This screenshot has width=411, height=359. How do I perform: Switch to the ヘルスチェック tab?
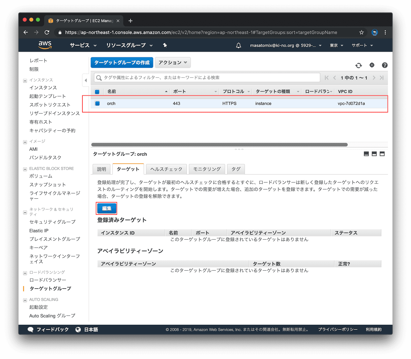[166, 169]
